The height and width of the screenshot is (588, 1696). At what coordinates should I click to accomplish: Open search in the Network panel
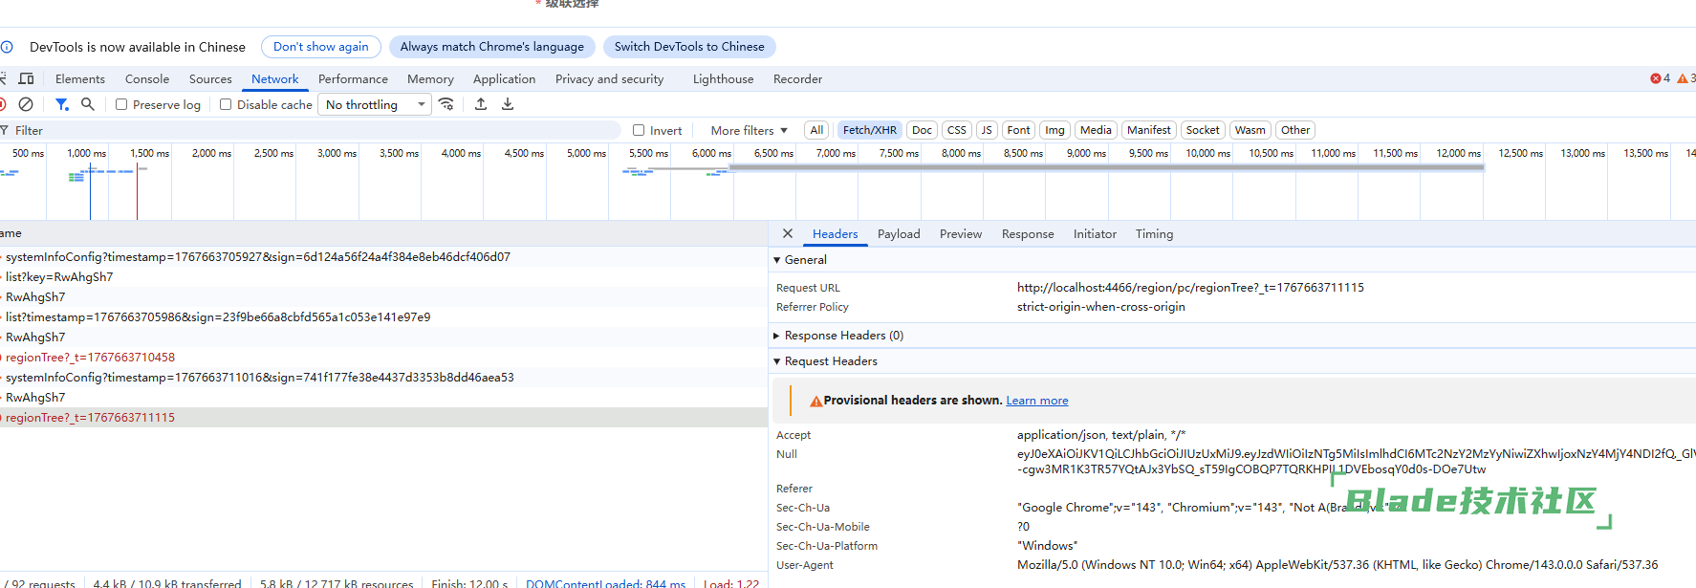click(88, 104)
